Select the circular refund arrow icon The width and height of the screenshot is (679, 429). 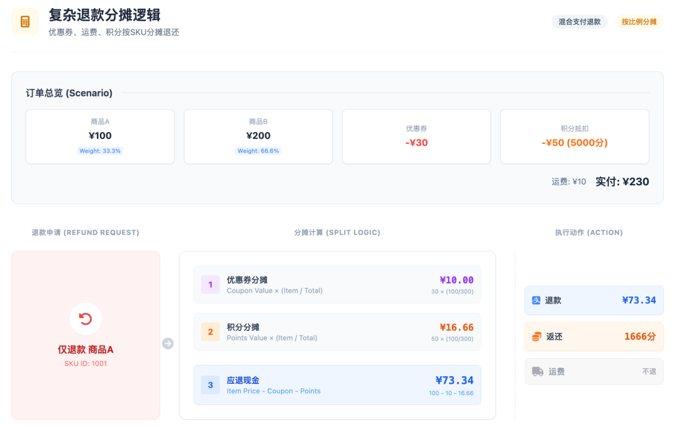tap(86, 318)
